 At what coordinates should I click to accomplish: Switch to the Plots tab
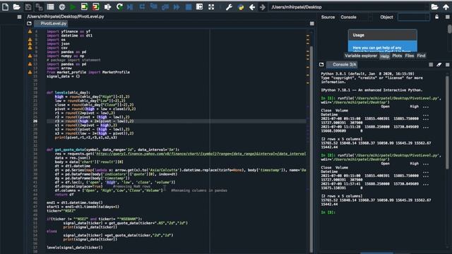(x=397, y=56)
